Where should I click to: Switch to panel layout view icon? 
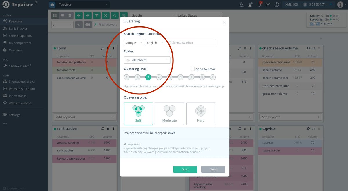62,15
